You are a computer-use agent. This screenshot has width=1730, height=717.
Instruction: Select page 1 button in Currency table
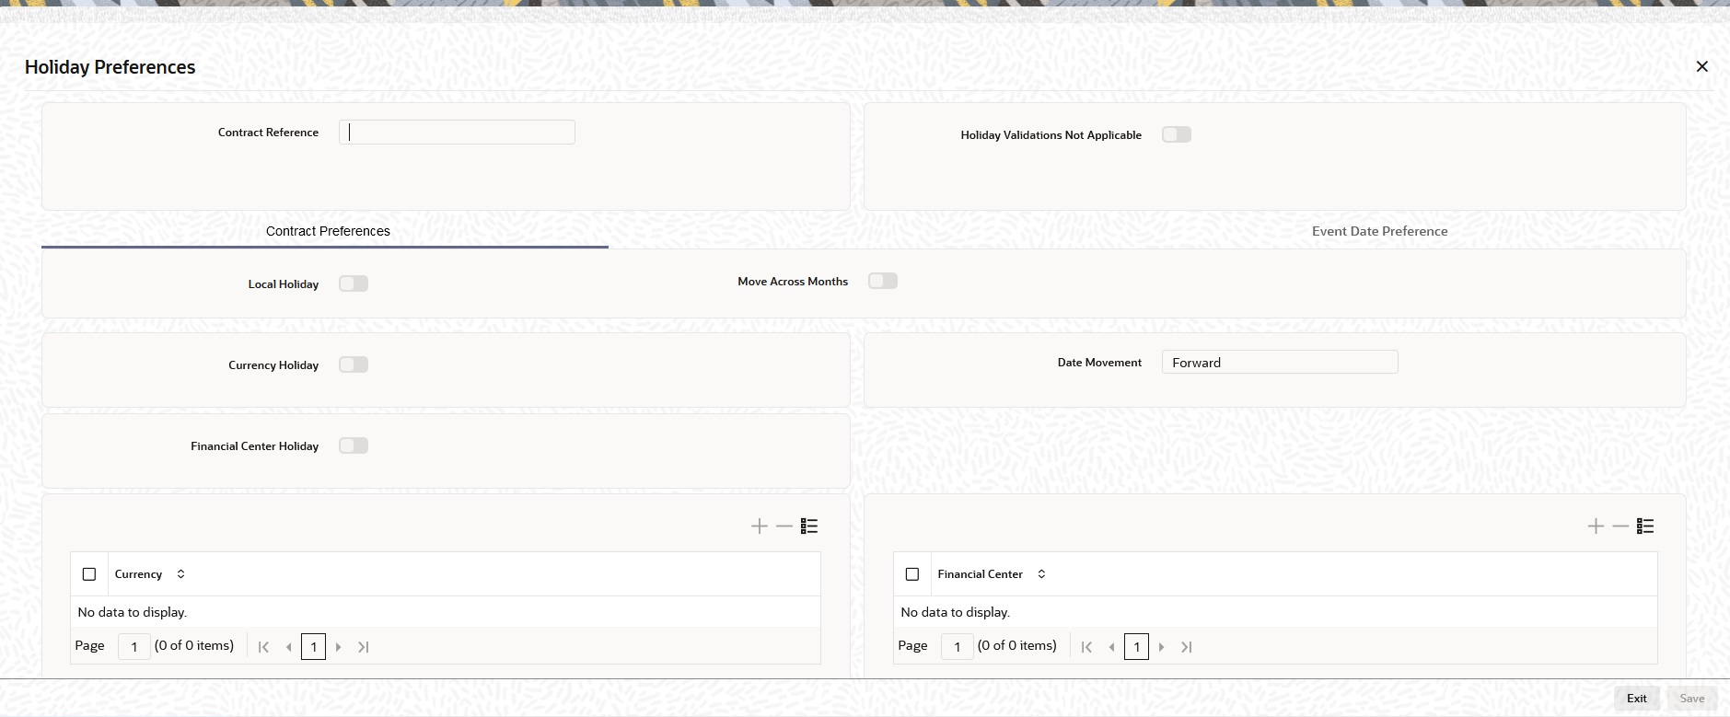(314, 647)
